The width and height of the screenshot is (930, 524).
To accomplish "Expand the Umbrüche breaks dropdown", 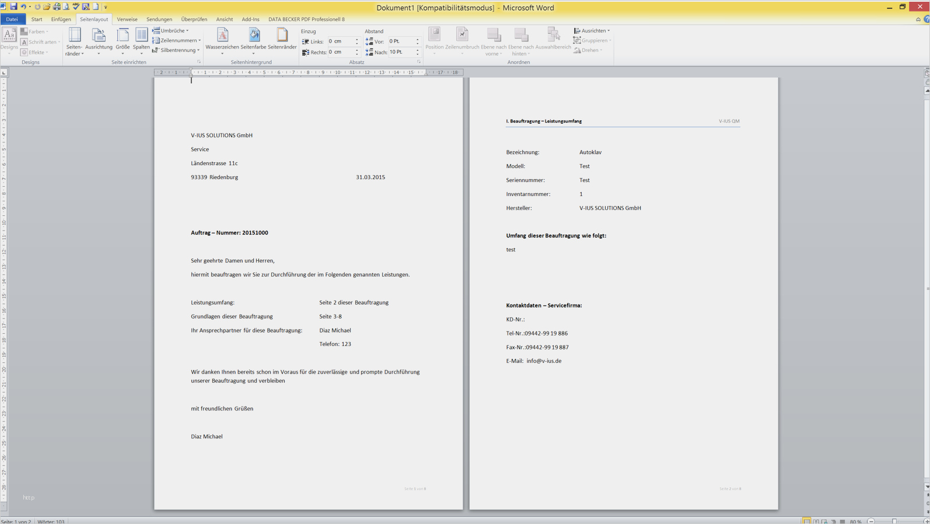I will tap(171, 30).
